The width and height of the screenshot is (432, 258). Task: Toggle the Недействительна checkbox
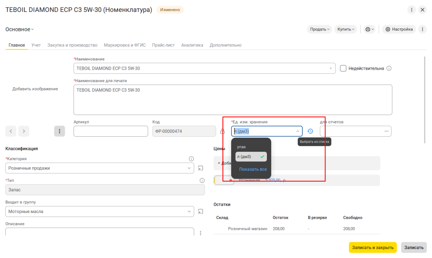coord(343,68)
